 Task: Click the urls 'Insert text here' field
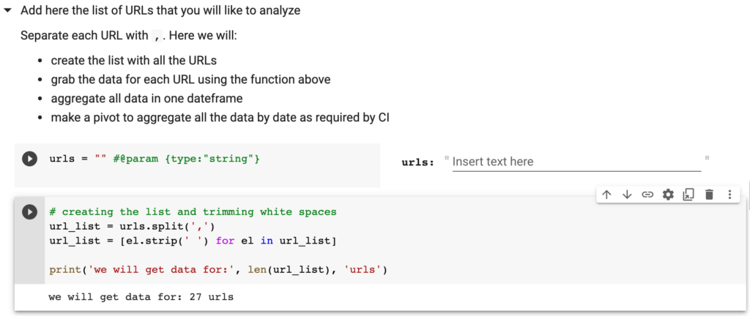576,162
